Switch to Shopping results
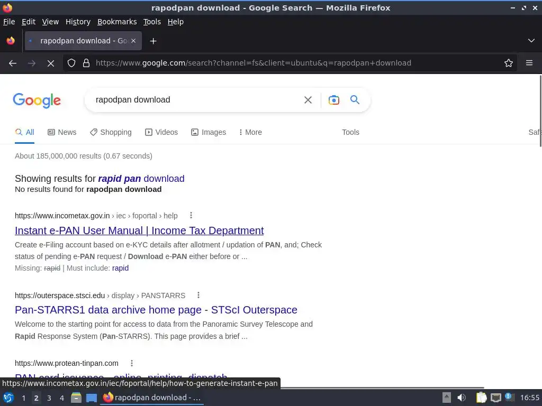This screenshot has width=542, height=406. 111,132
